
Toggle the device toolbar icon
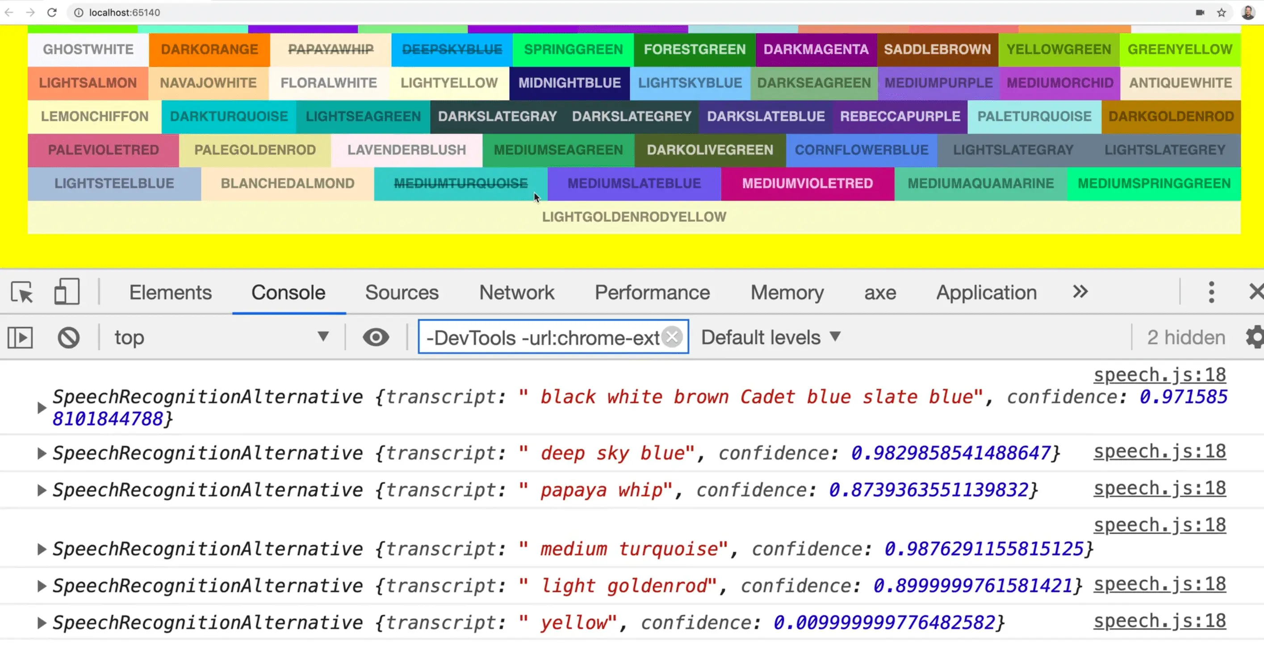[66, 292]
